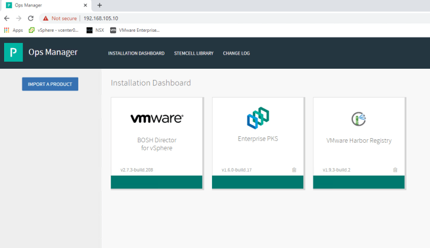Open the vSphere vcenter bookmark

(54, 30)
